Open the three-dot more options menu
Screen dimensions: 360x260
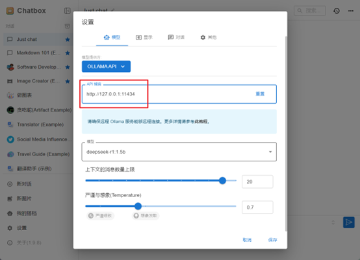pyautogui.click(x=351, y=11)
